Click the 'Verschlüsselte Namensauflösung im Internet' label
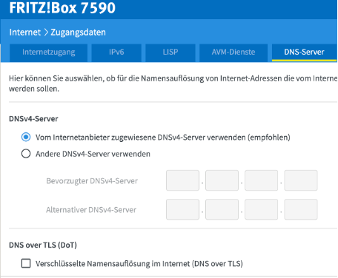This screenshot has height=278, width=338. (x=139, y=264)
